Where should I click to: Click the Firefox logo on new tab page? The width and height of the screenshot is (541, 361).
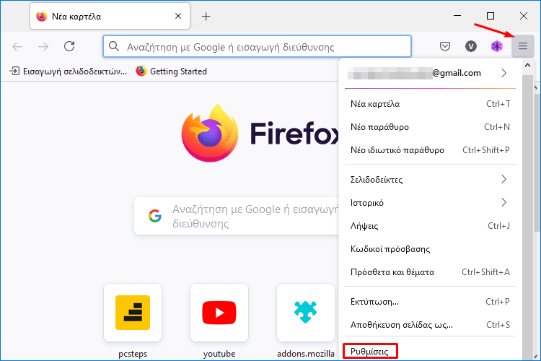[x=210, y=133]
